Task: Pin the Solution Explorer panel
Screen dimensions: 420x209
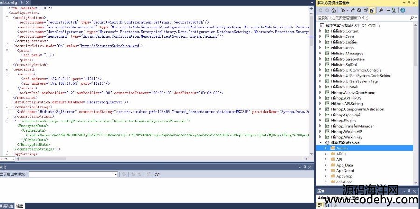Action: pos(409,2)
